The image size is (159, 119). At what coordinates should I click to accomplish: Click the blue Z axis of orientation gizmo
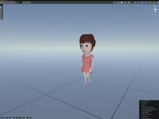[153, 10]
